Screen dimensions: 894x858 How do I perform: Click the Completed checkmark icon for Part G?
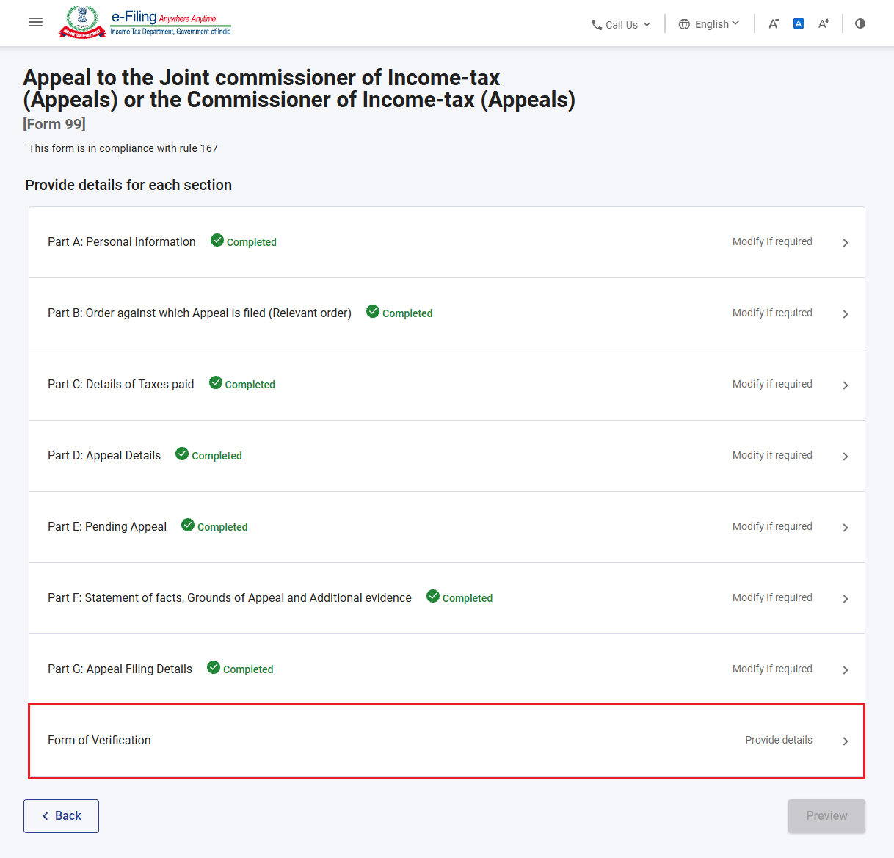point(214,667)
